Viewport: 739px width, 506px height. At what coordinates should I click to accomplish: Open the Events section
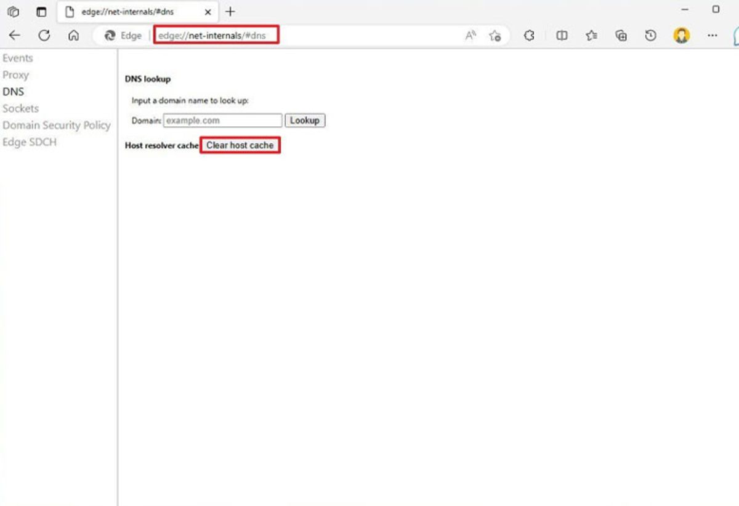point(18,57)
